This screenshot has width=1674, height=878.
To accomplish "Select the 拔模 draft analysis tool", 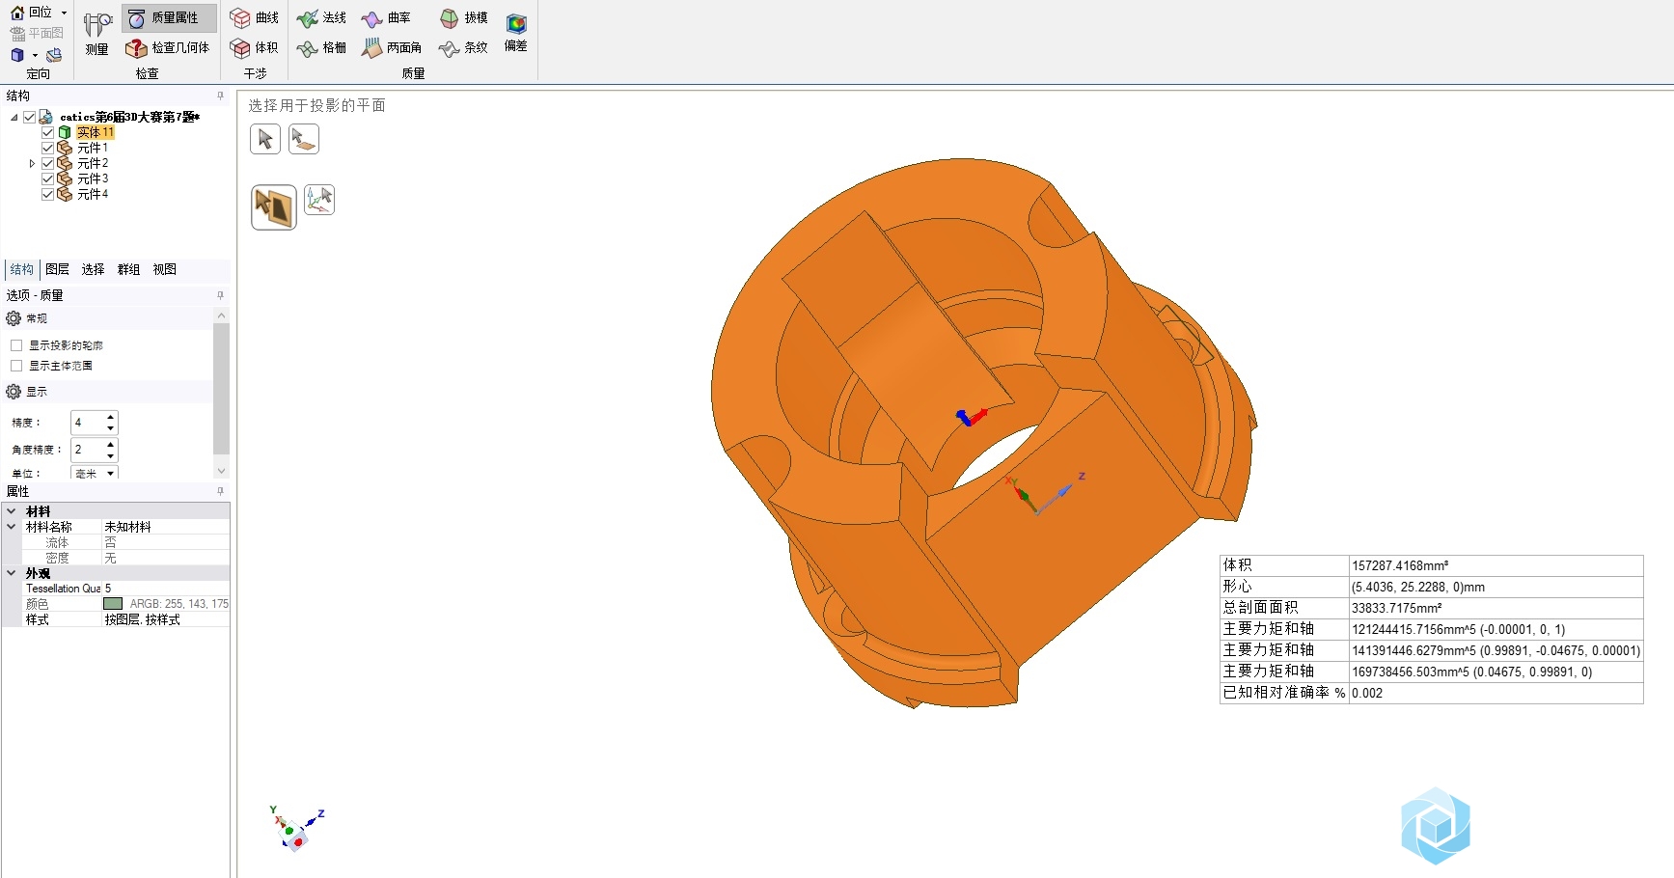I will [464, 18].
